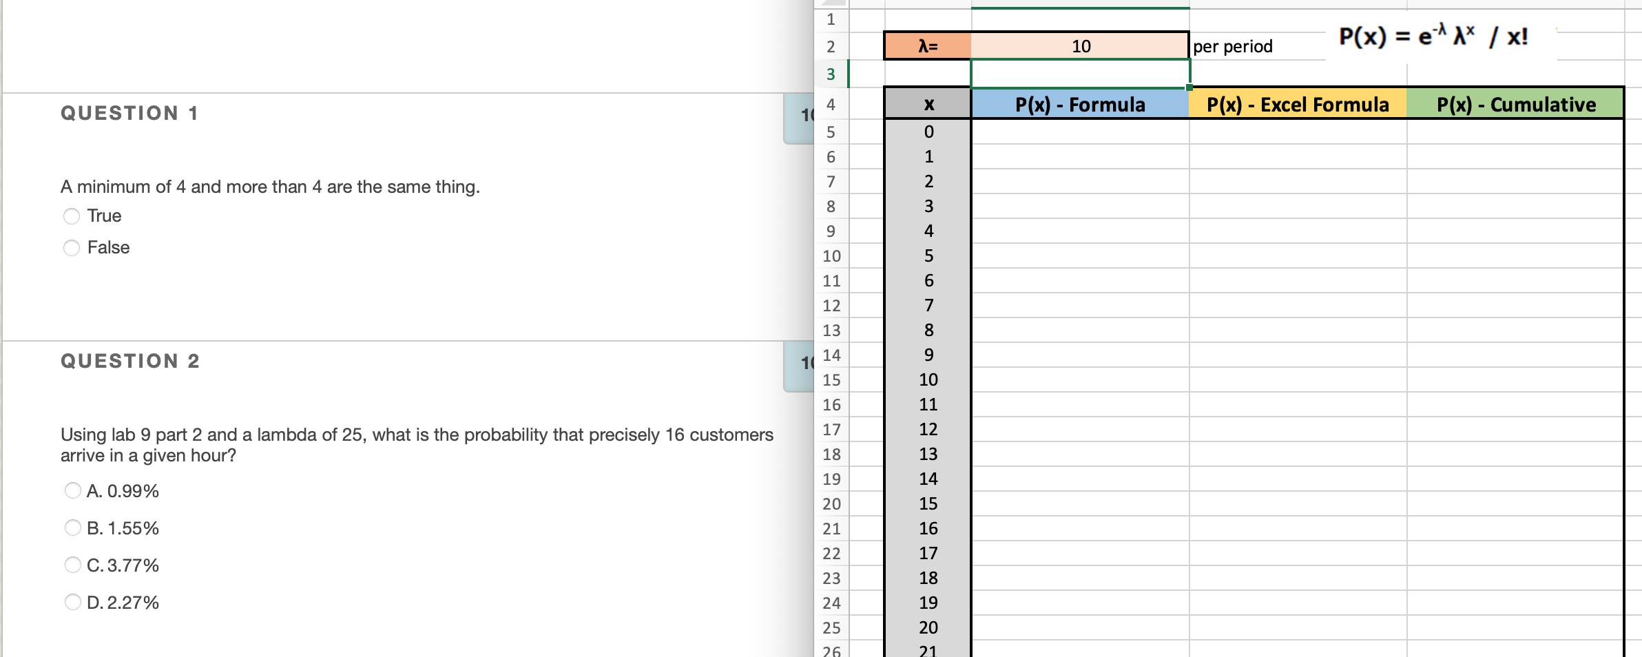Screen dimensions: 1642x657
Task: Click the x column cell with value 9
Action: pos(928,355)
